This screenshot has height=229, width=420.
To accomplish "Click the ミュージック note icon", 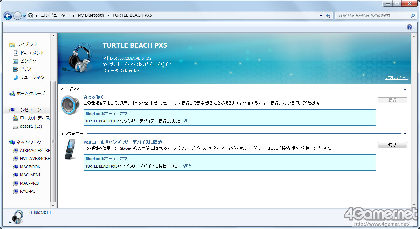I will tap(16, 77).
